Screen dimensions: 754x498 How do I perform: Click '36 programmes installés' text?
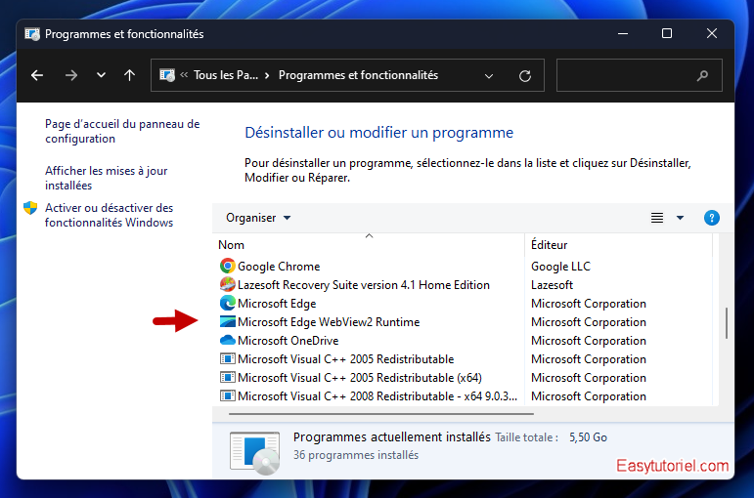(x=356, y=455)
